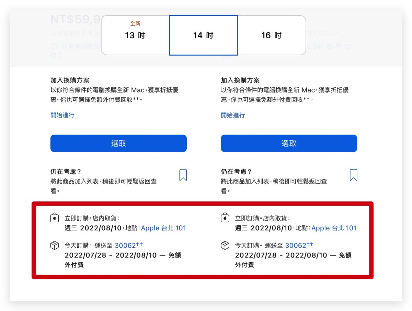Click left column Apple 台北 101 store link
Screen dimensions: 412x311
click(x=163, y=228)
